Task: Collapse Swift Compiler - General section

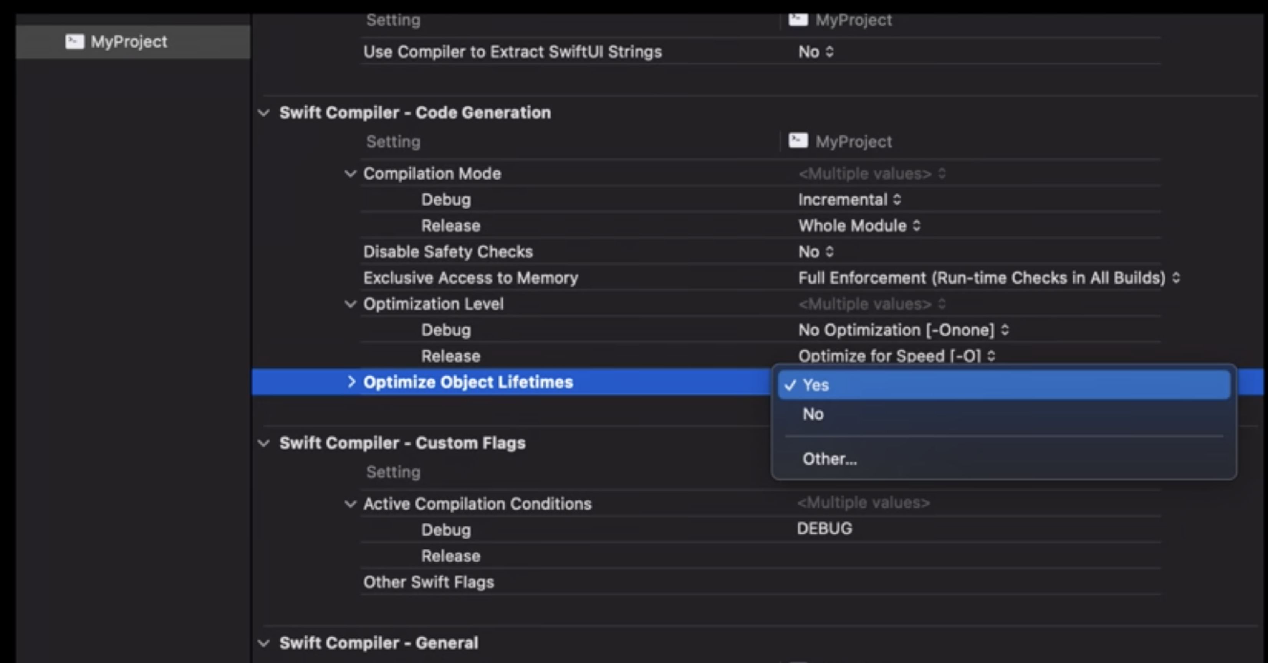Action: pyautogui.click(x=264, y=643)
